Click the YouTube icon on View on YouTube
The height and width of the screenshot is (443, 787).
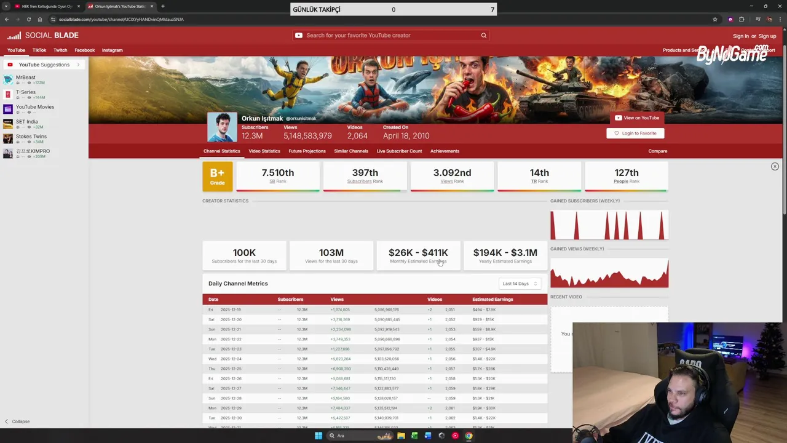click(x=618, y=118)
